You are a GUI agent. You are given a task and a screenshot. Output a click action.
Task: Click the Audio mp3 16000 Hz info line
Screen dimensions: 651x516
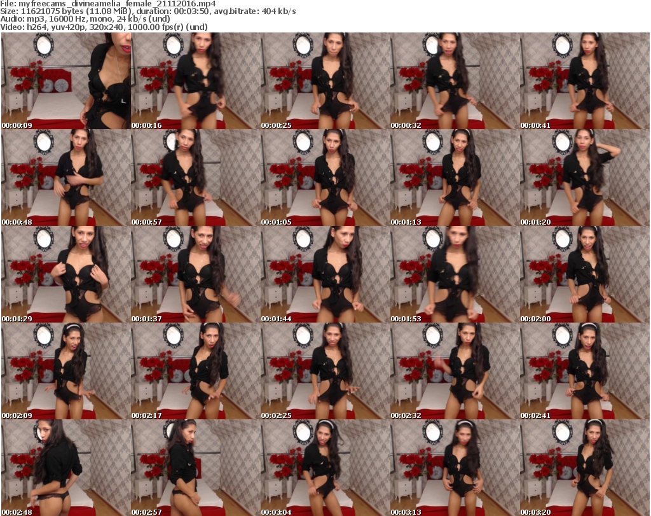pos(85,19)
